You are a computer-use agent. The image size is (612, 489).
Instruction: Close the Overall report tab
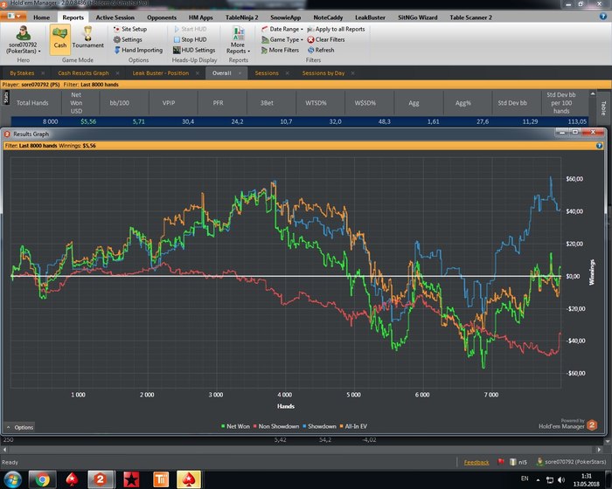coord(240,73)
